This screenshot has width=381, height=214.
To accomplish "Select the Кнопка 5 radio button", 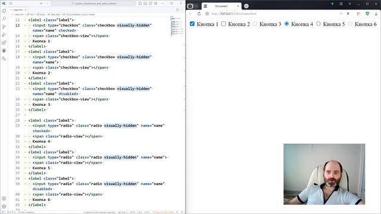I will [318, 24].
